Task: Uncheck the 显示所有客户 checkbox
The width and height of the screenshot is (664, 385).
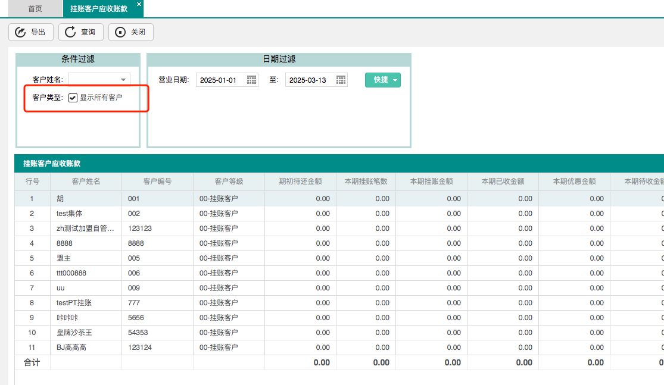Action: coord(73,97)
